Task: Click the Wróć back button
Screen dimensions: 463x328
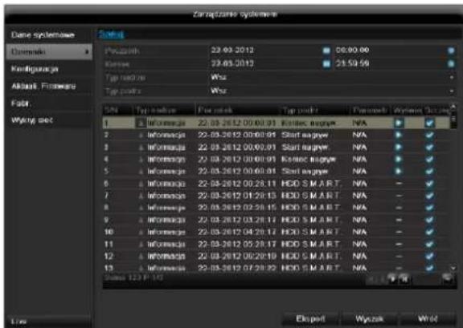Action: [428, 319]
